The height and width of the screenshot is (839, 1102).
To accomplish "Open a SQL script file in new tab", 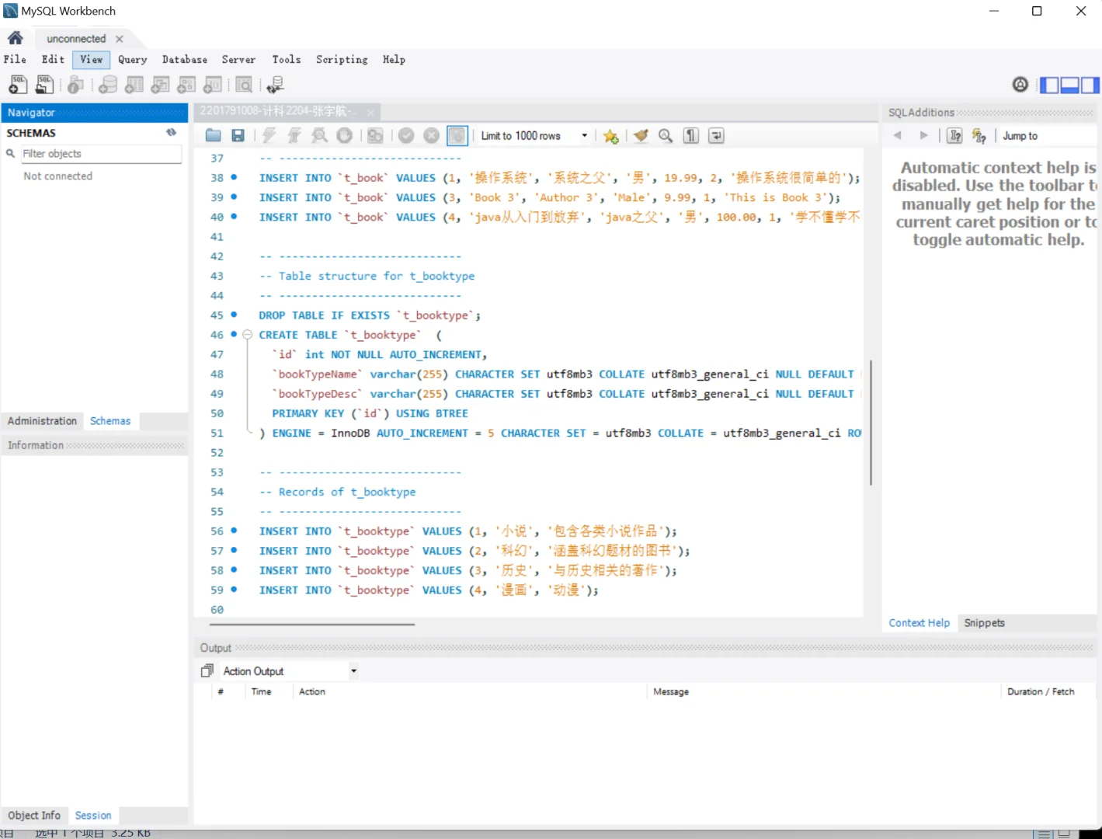I will [44, 85].
